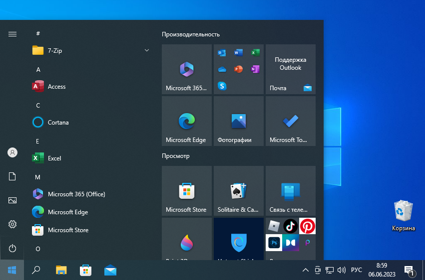
Task: Expand the Start menu hamburger navigation
Action: click(x=12, y=34)
